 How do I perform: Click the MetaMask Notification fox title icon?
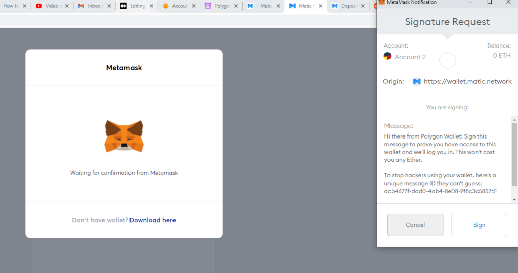click(x=381, y=2)
